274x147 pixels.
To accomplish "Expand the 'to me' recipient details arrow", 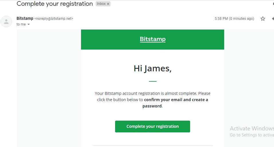I will tap(29, 25).
